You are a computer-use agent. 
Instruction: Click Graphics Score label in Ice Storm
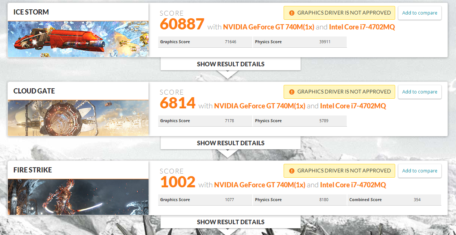pos(175,42)
